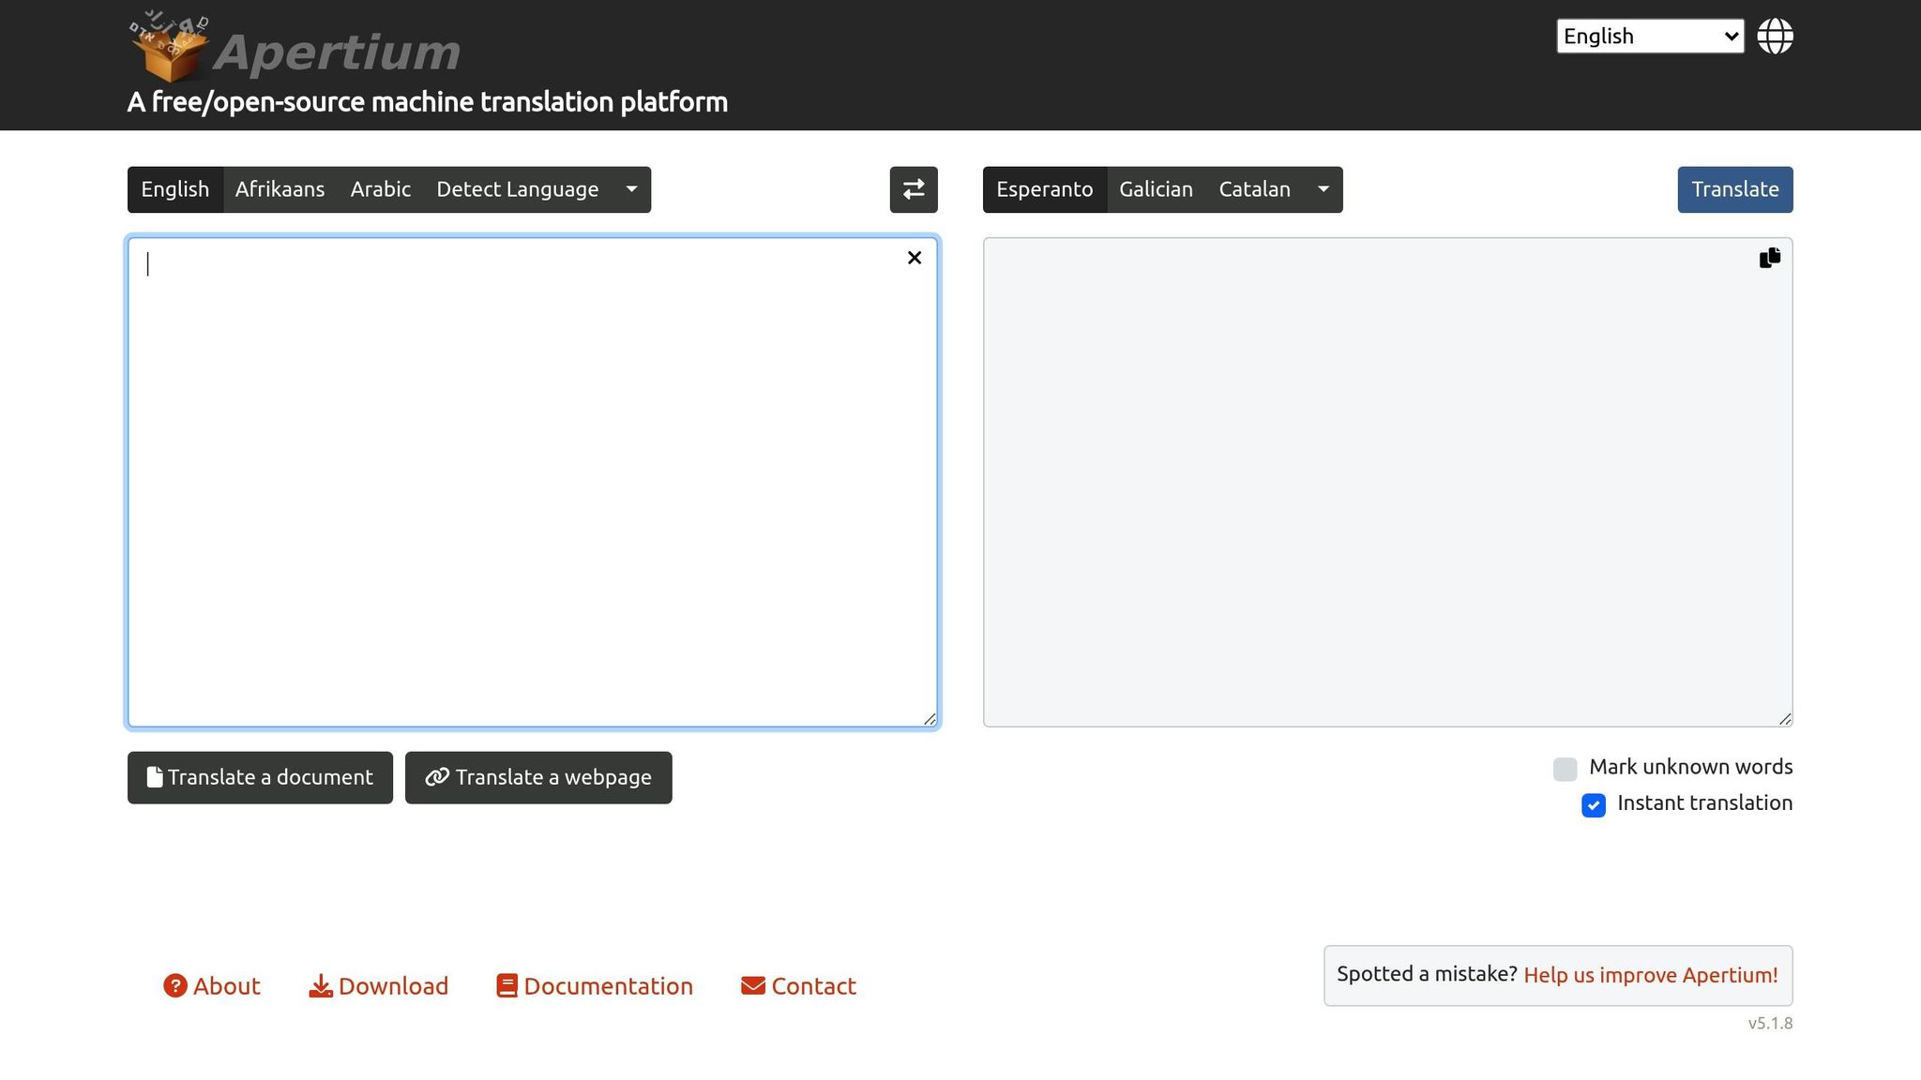Click the v5.1.8 version text
Screen dimensions: 1921x1080
1770,1024
